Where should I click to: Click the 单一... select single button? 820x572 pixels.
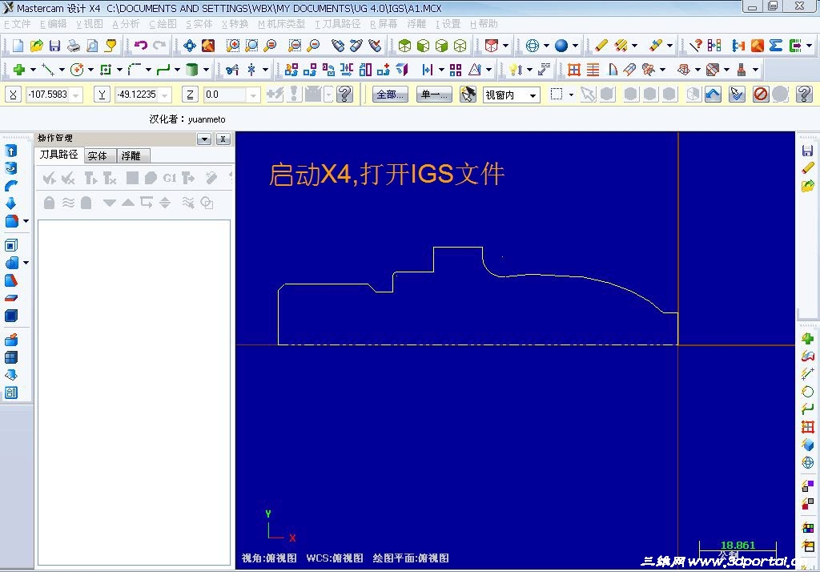(x=434, y=95)
